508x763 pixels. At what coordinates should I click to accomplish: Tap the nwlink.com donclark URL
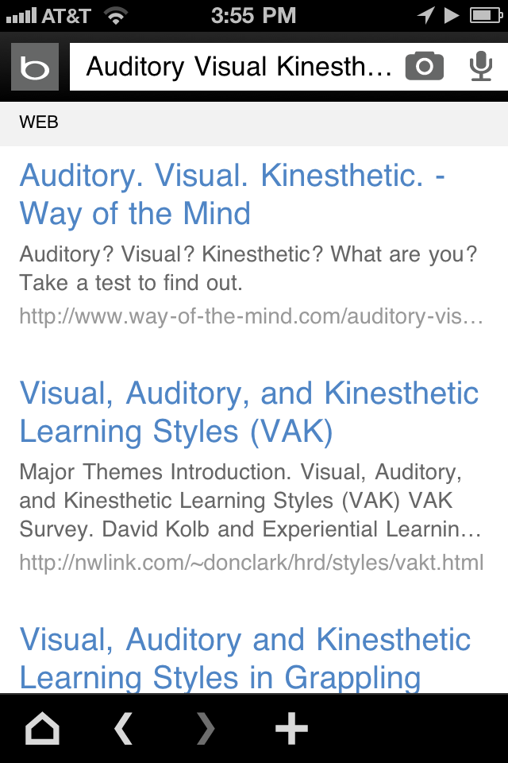(x=251, y=563)
